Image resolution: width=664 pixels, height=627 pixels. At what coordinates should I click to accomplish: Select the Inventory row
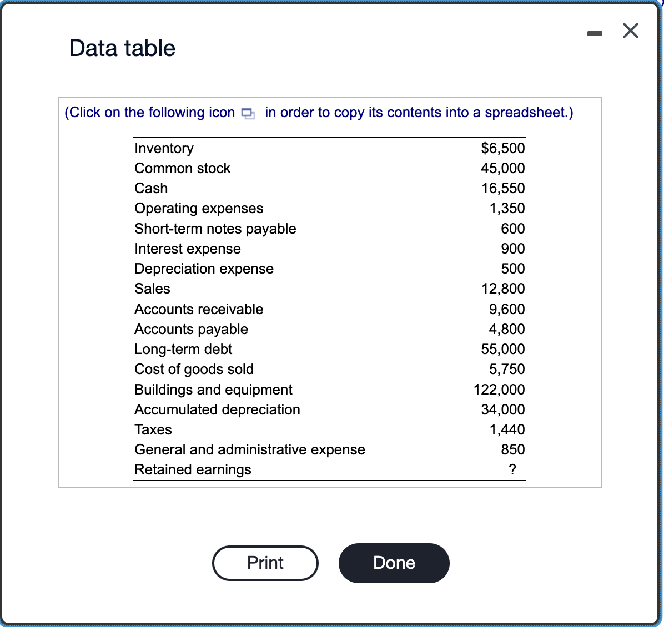pos(163,148)
